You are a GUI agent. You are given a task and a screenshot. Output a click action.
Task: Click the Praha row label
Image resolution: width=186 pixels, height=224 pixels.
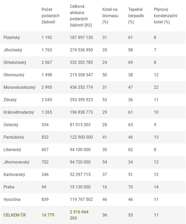point(9,187)
